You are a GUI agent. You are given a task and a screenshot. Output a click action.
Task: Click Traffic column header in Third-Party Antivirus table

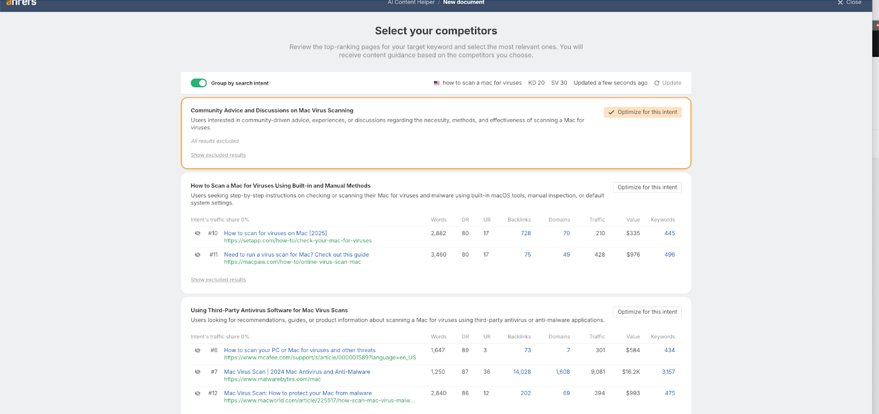(x=597, y=337)
